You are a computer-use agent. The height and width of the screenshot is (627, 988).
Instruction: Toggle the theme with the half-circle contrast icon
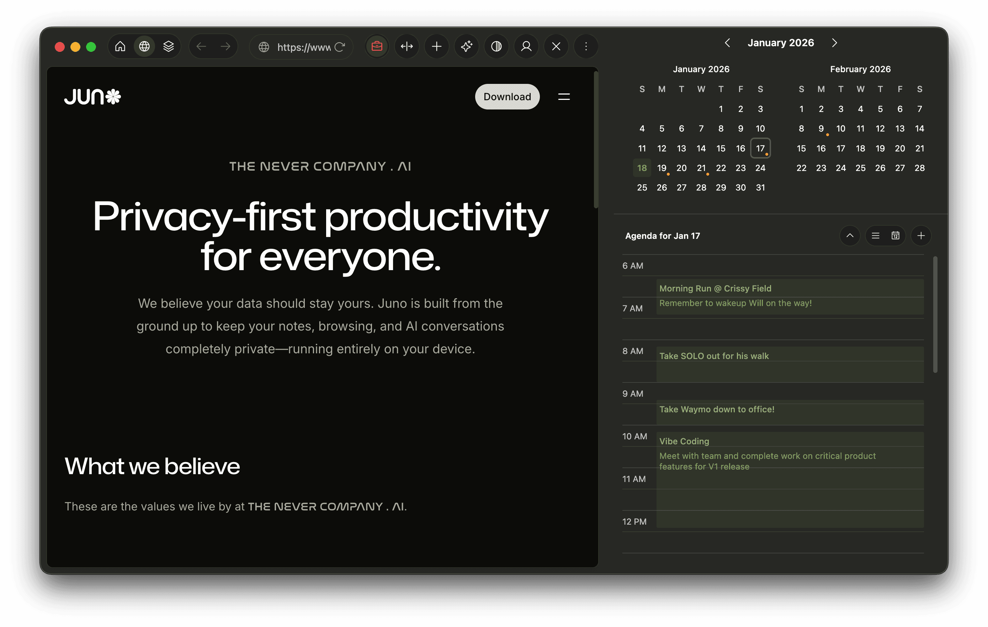point(496,46)
